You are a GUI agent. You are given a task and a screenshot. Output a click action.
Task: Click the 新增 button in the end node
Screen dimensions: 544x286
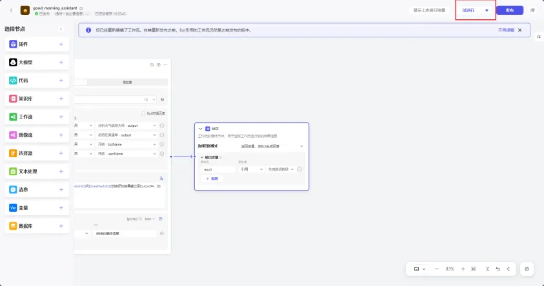point(212,178)
